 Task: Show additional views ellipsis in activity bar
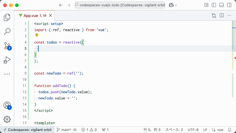[x=7, y=74]
